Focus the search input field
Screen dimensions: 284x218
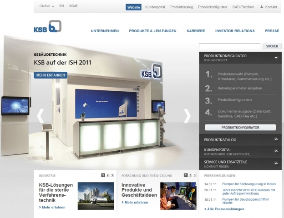click(229, 46)
